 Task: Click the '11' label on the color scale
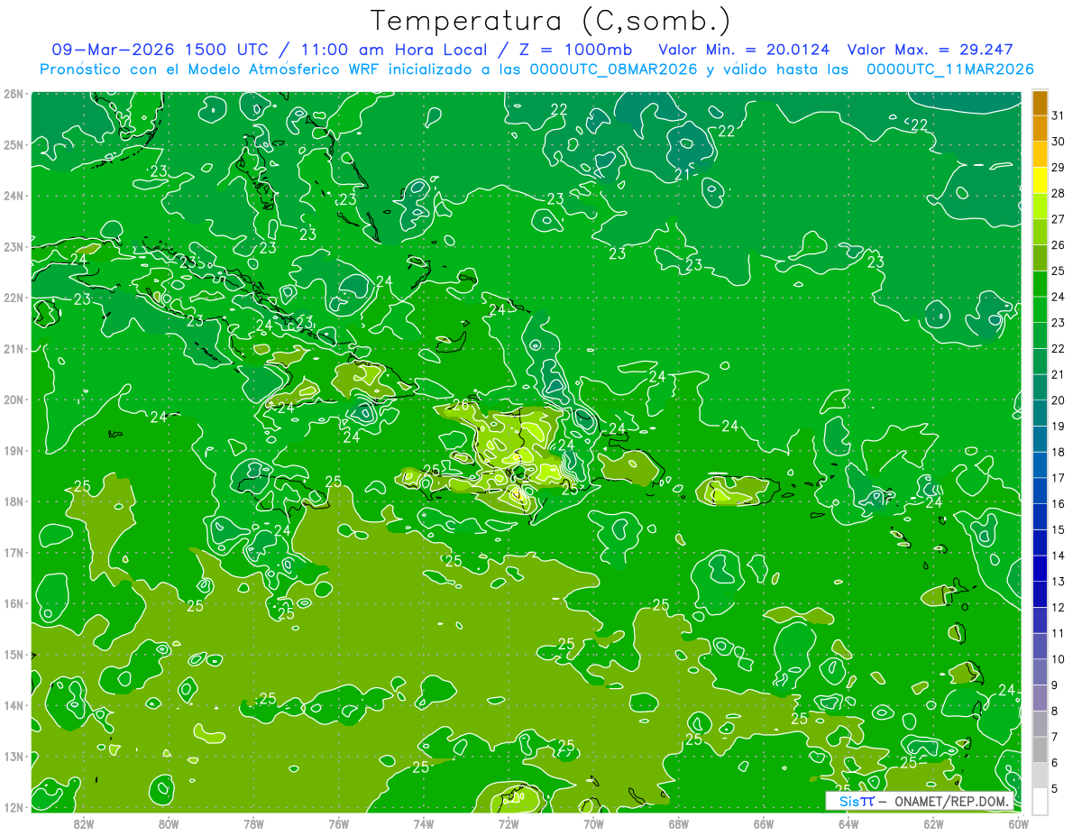pyautogui.click(x=1058, y=633)
